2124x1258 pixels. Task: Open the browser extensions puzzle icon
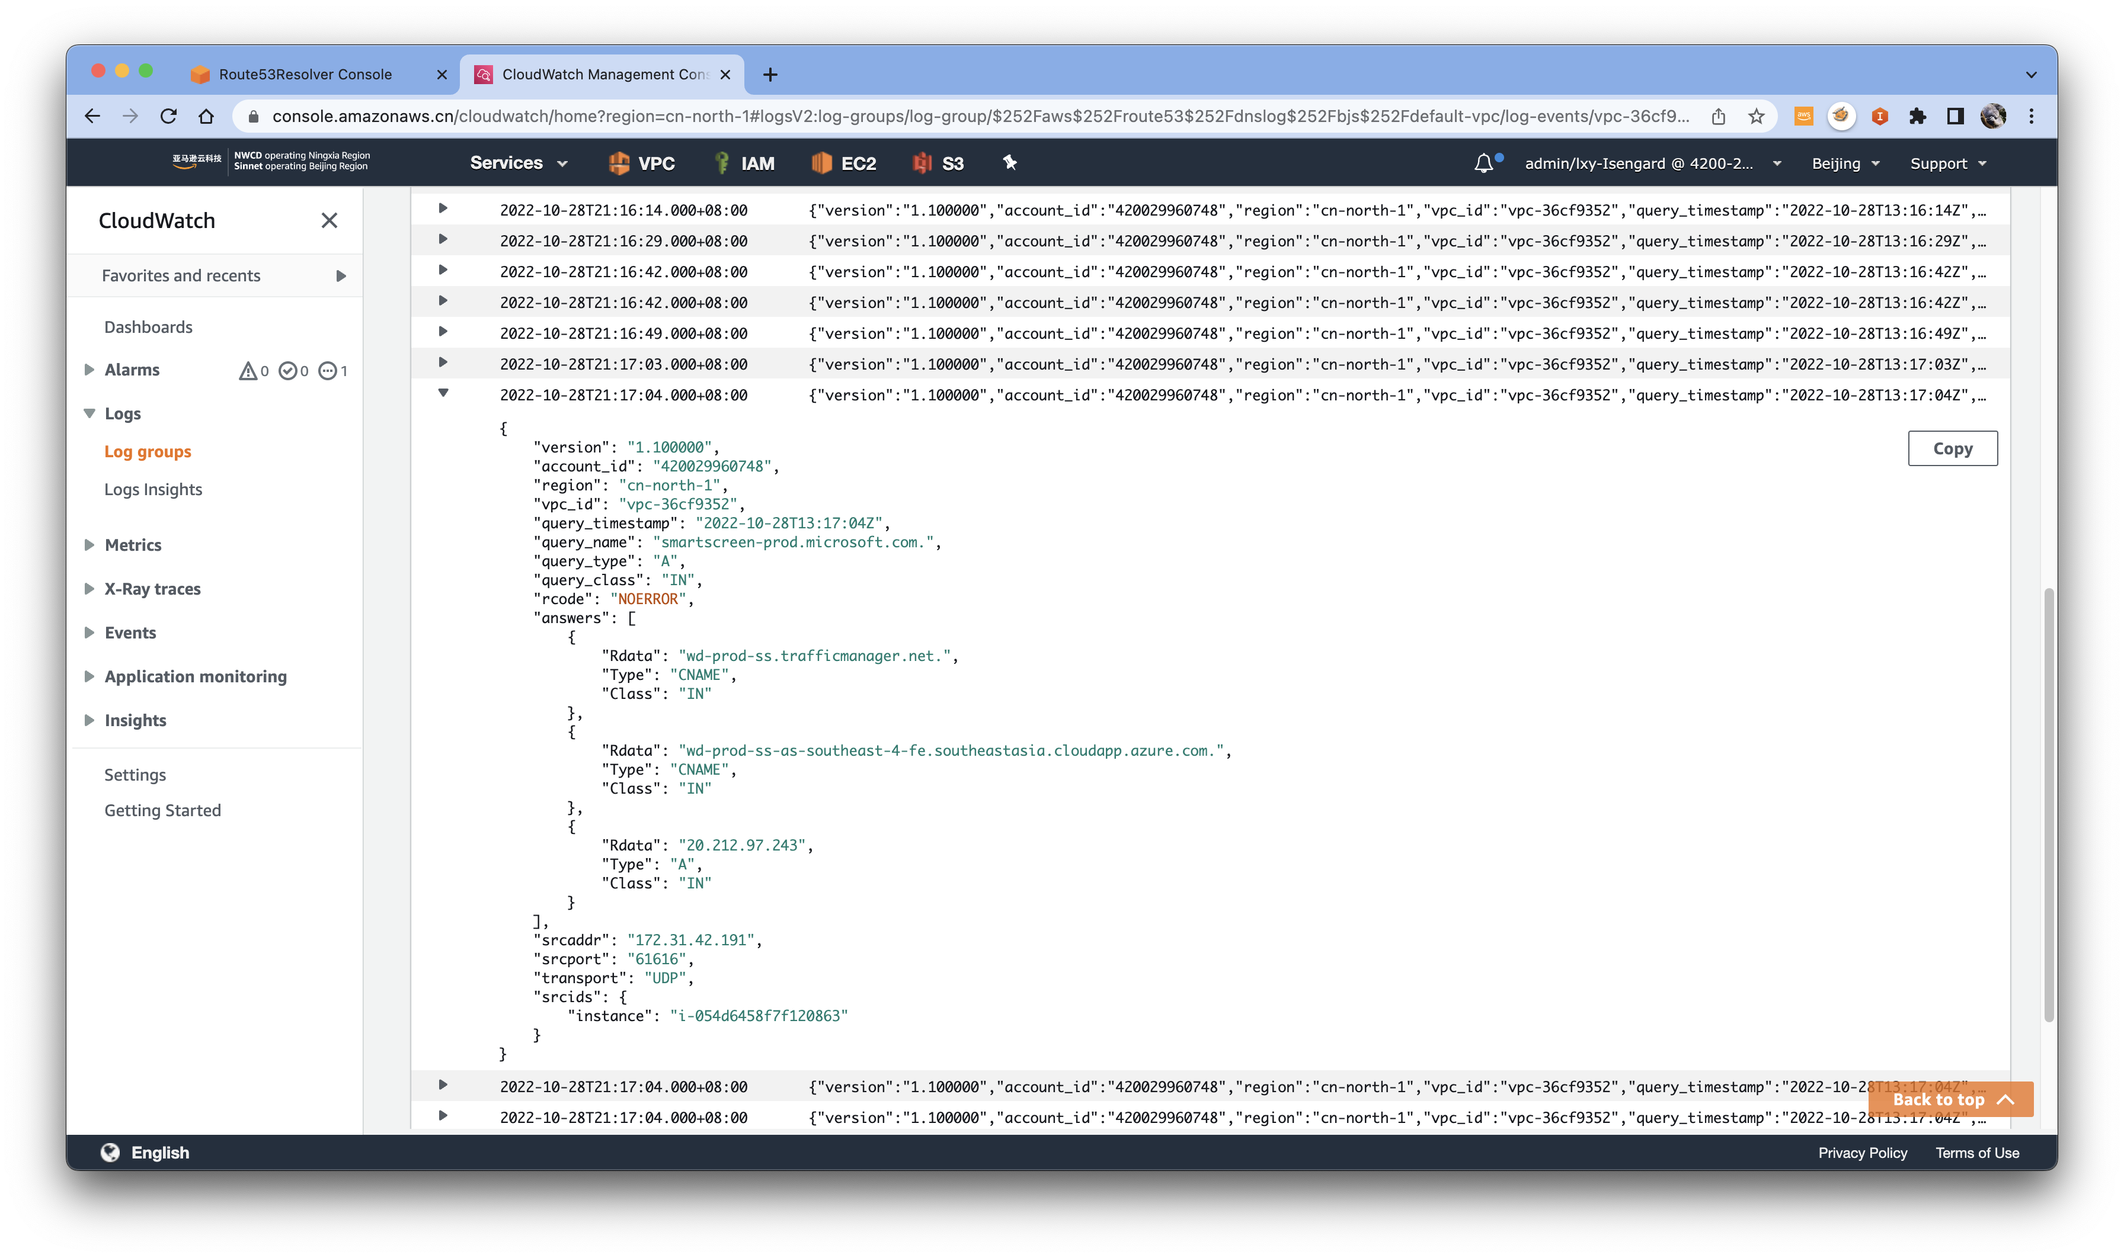pos(1917,116)
